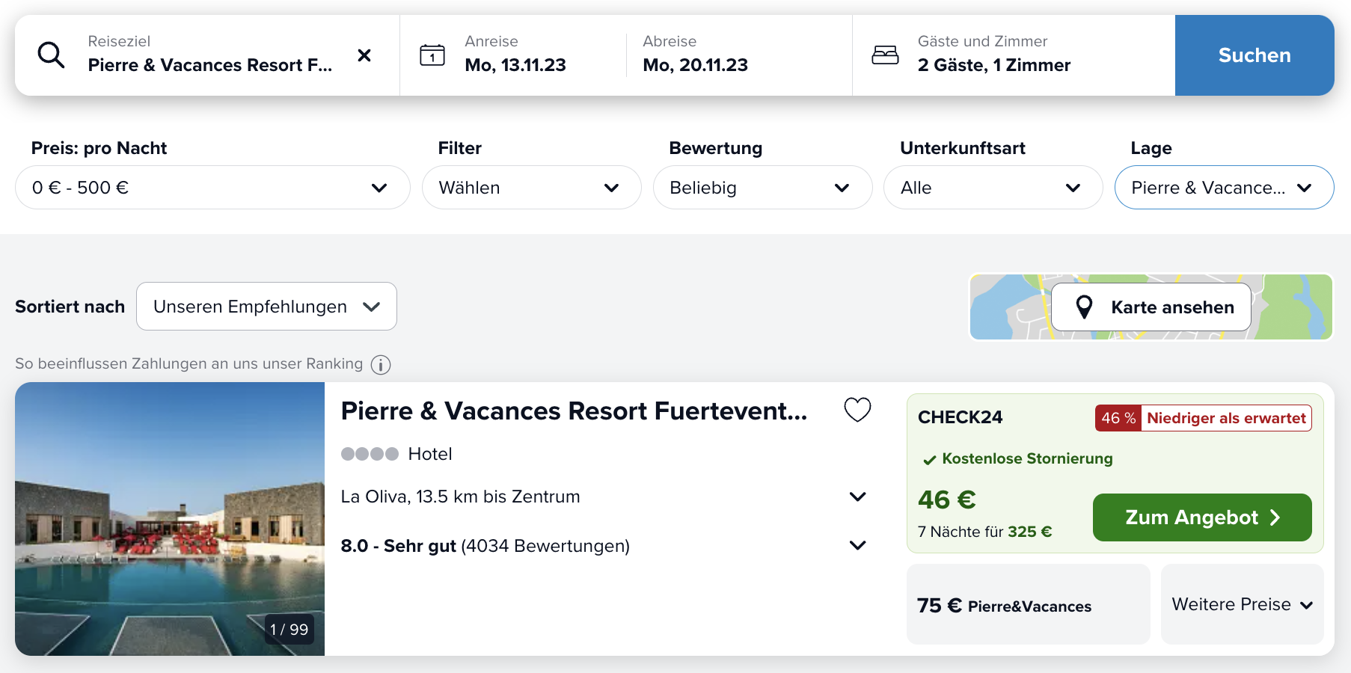Image resolution: width=1351 pixels, height=673 pixels.
Task: Click the search magnifier icon
Action: tap(51, 55)
